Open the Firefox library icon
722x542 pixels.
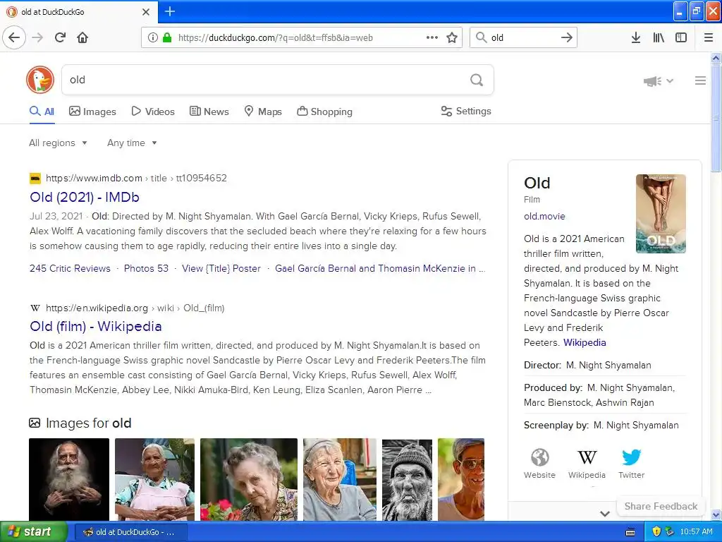pos(659,38)
